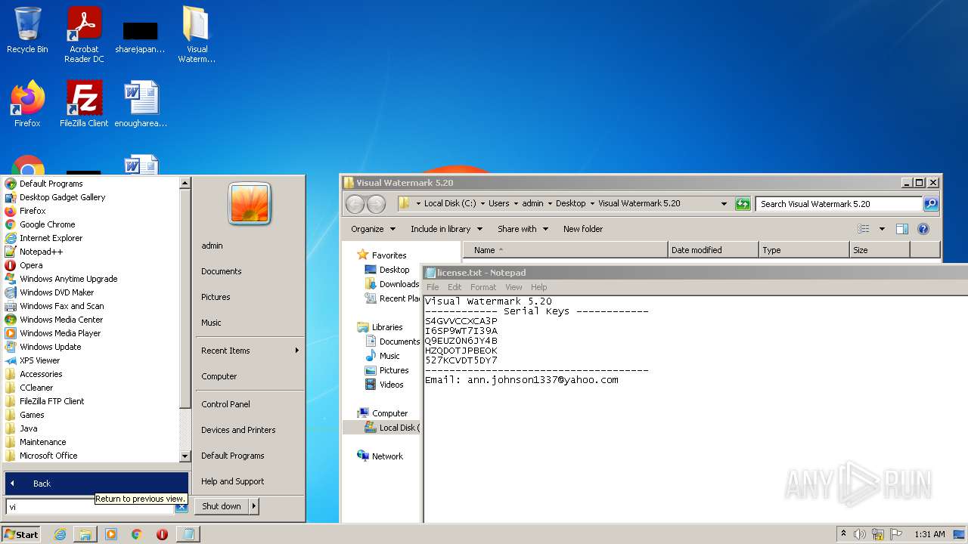Open Notepad File menu
This screenshot has height=544, width=968.
pos(433,287)
